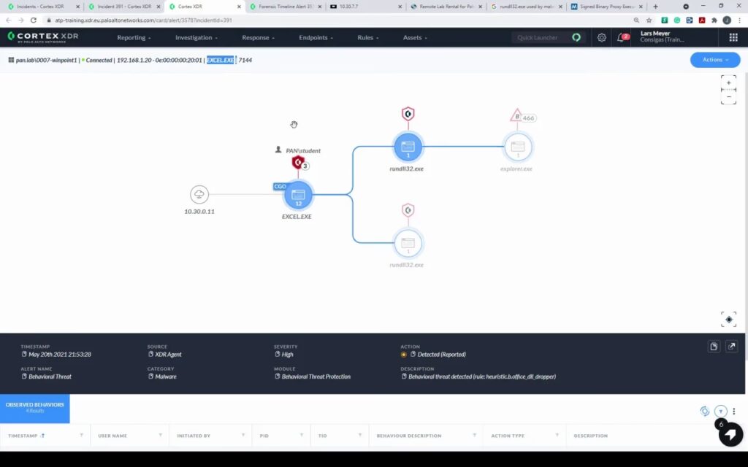Open the Reporting dropdown menu
748x467 pixels.
coord(134,37)
